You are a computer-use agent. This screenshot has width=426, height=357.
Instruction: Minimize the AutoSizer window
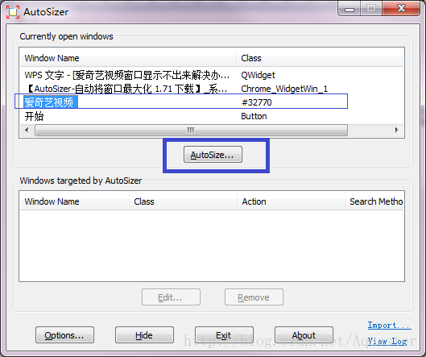(349, 8)
